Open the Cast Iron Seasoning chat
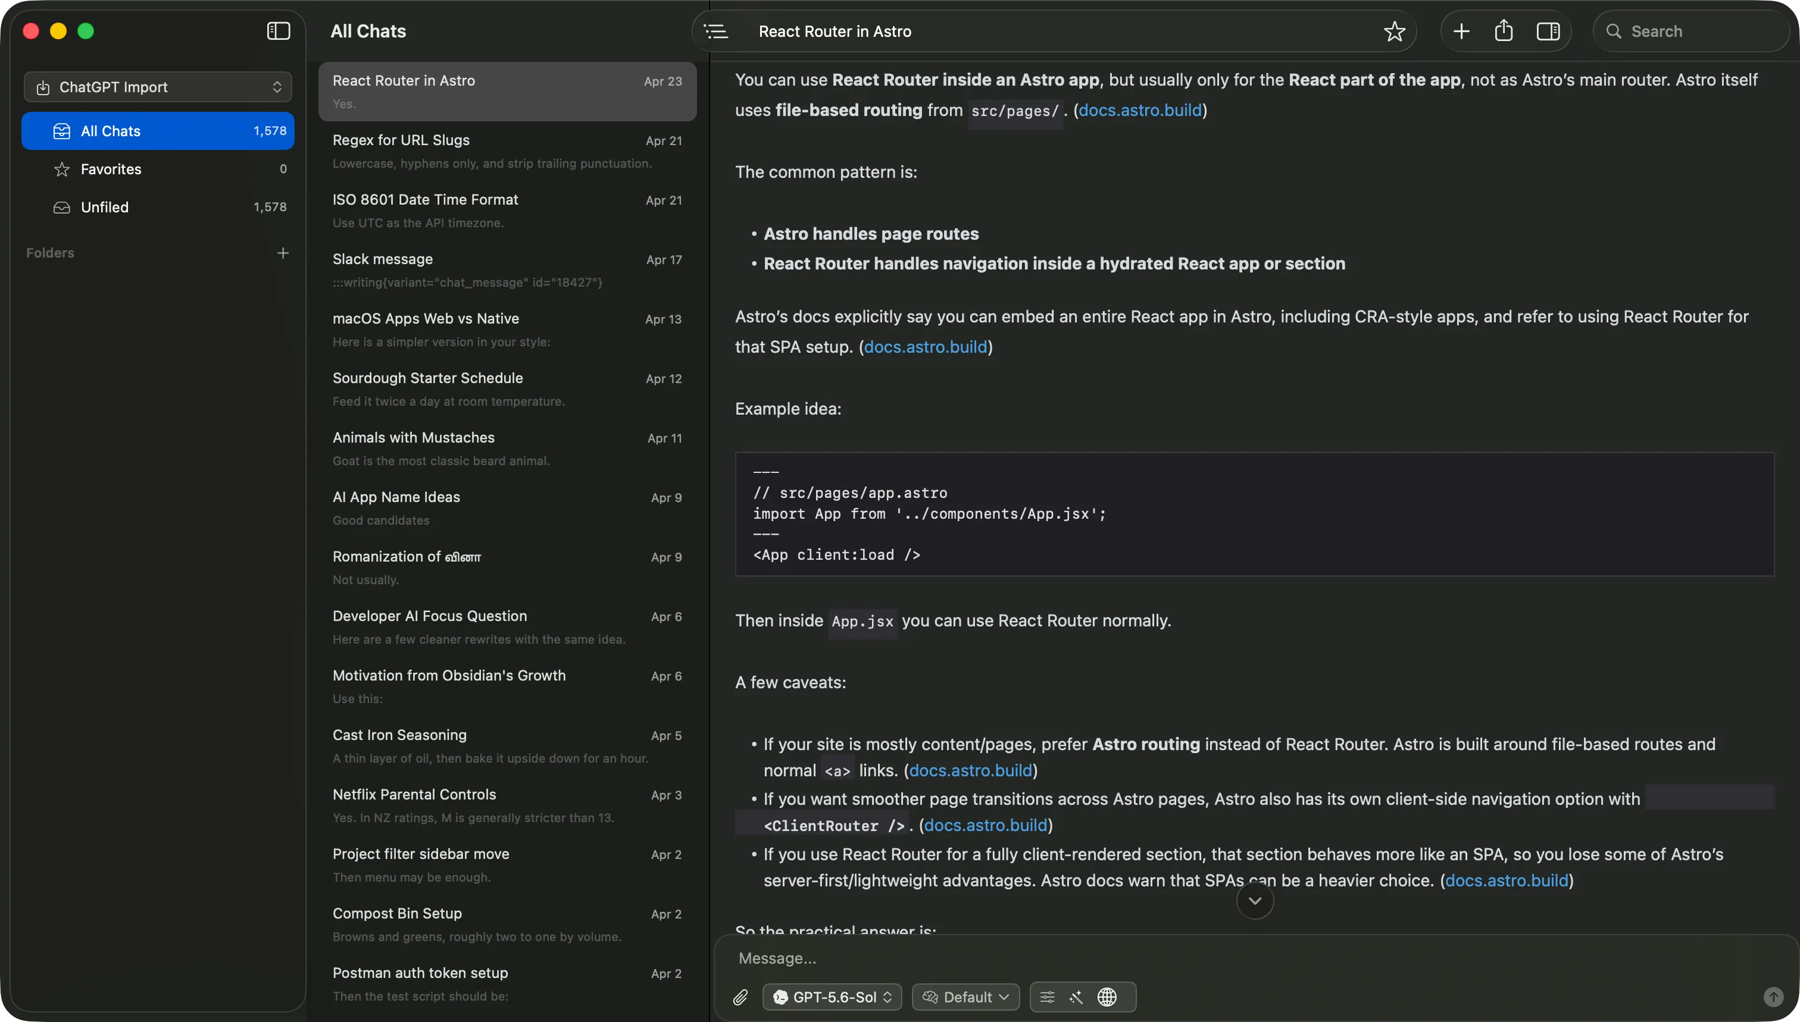Viewport: 1800px width, 1022px height. point(507,746)
